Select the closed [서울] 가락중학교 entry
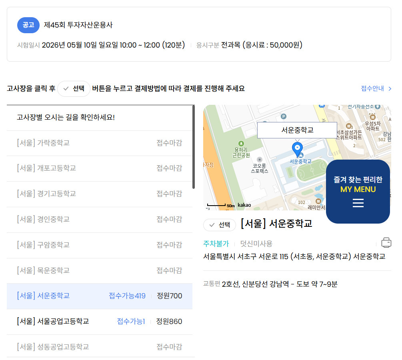Viewport: 402px width, 360px height. point(99,143)
